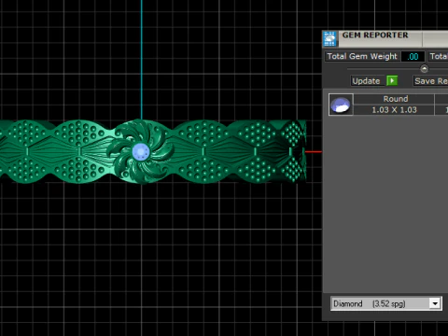Click the '1.03 X 1.03' size cell
The width and height of the screenshot is (448, 336).
(394, 110)
